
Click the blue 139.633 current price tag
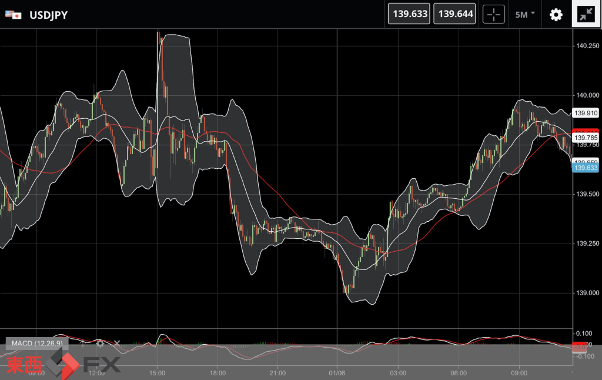586,168
